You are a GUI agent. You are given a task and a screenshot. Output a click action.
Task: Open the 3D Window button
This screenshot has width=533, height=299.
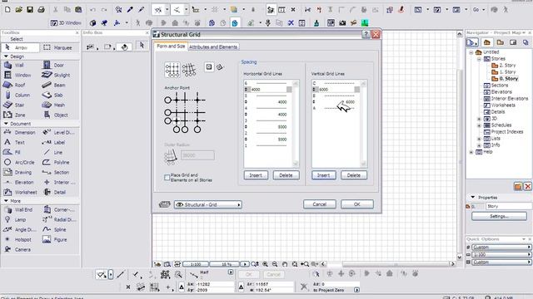click(66, 23)
